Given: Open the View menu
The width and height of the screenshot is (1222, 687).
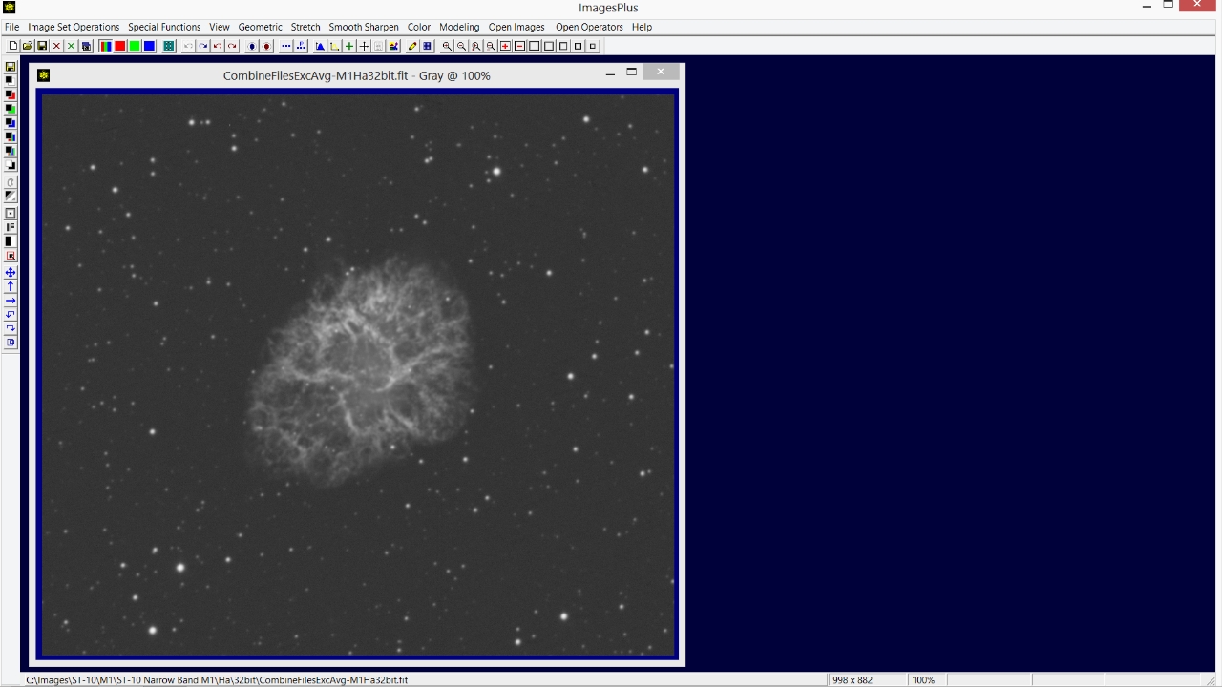Looking at the screenshot, I should (220, 27).
